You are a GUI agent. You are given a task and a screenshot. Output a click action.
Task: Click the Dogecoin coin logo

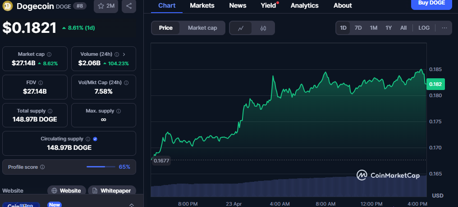(7, 6)
